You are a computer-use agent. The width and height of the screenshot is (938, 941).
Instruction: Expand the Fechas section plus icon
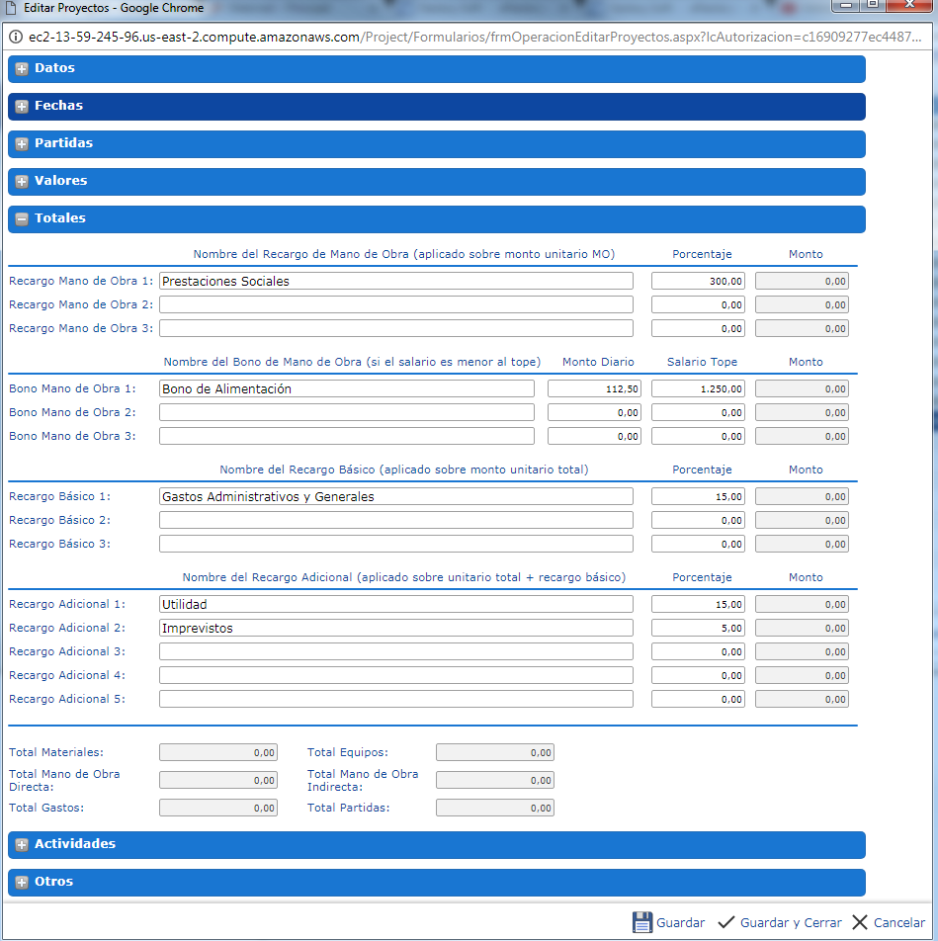22,107
